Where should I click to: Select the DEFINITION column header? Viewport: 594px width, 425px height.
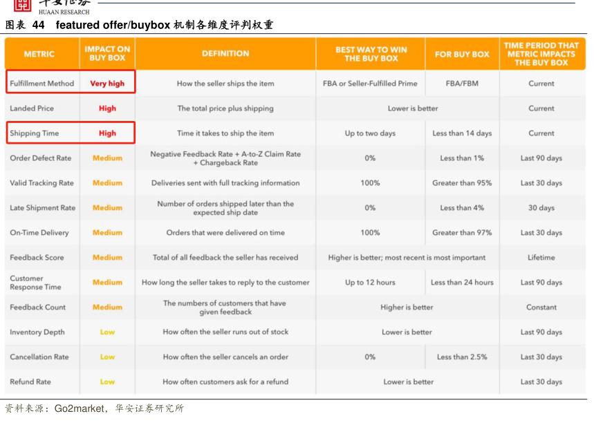coord(225,54)
